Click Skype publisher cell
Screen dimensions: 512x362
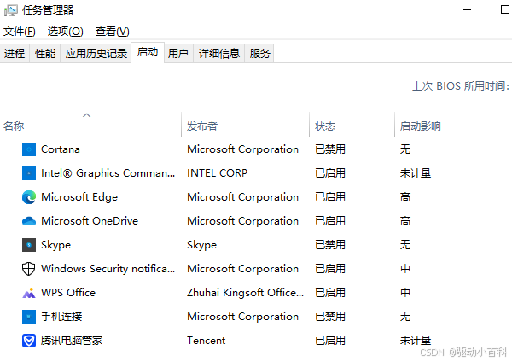click(201, 245)
